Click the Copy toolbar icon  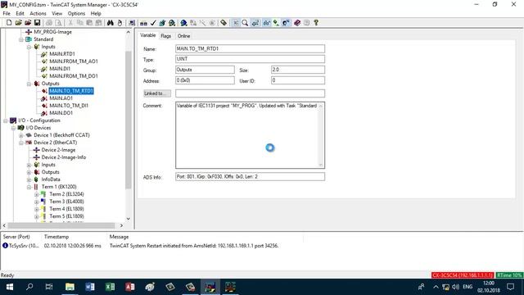pyautogui.click(x=80, y=23)
